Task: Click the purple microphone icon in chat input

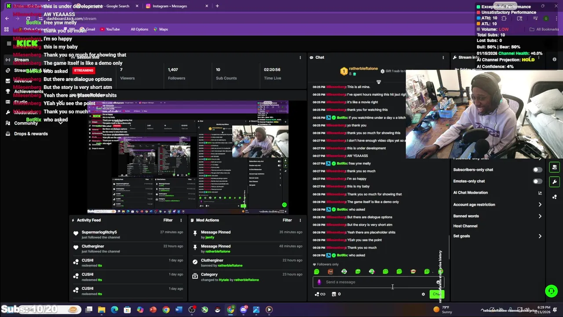Action: (319, 282)
